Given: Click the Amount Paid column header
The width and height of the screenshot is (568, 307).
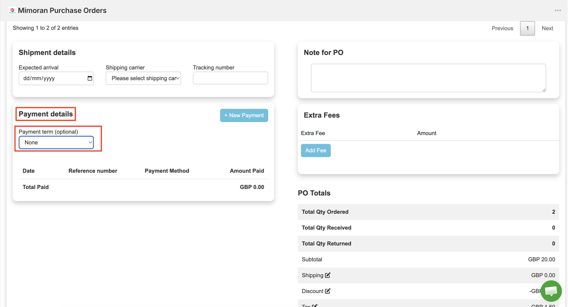Looking at the screenshot, I should pyautogui.click(x=247, y=171).
